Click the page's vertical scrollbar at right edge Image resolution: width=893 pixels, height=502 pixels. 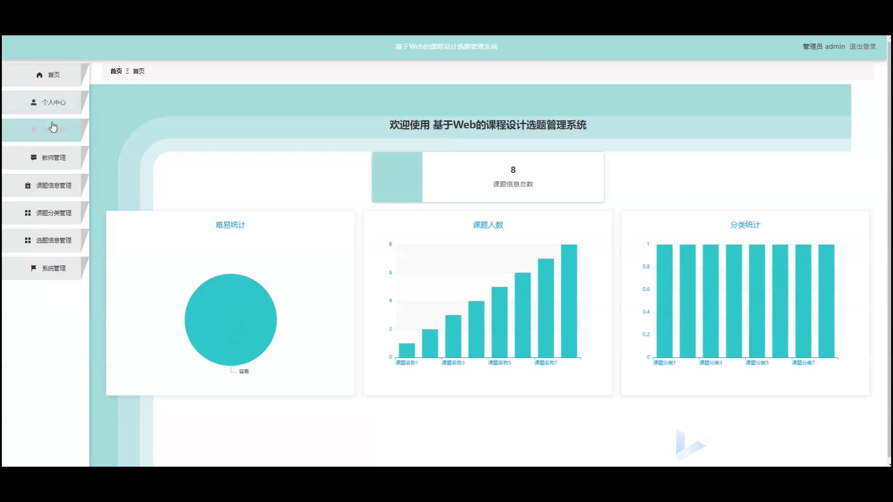point(889,251)
